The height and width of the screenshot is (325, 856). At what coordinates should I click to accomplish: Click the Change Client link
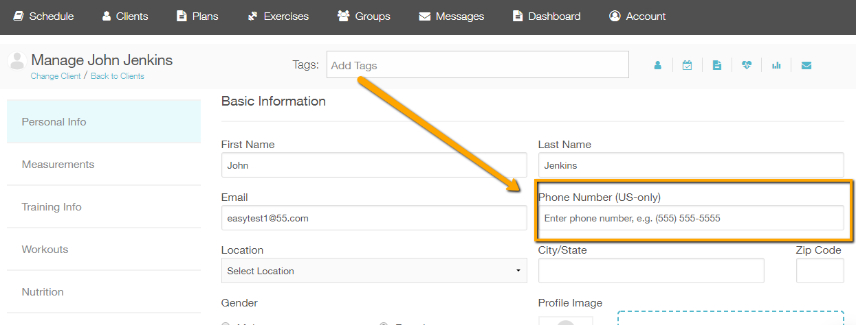pyautogui.click(x=56, y=76)
